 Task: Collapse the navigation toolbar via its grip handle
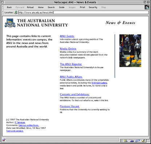[3, 7]
